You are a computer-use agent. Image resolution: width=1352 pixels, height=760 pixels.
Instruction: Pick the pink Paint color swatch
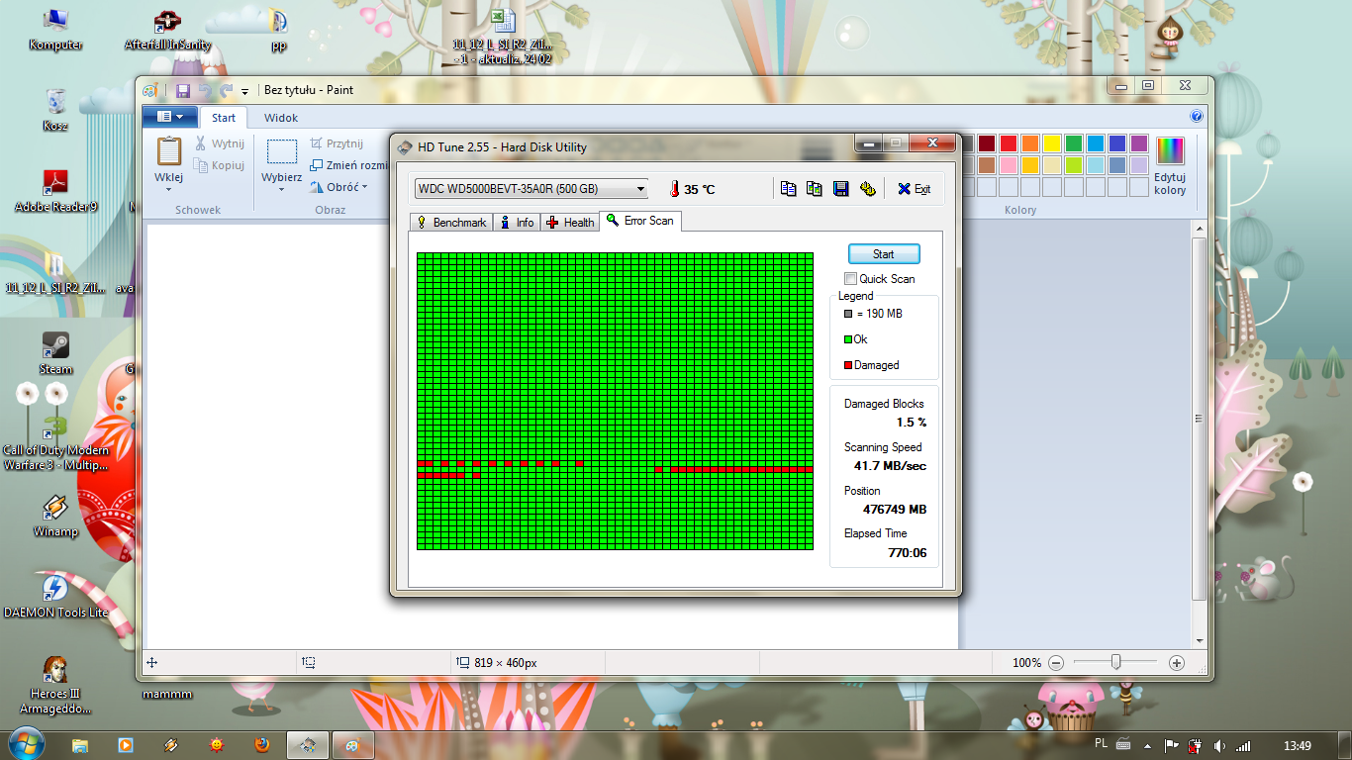click(1009, 165)
